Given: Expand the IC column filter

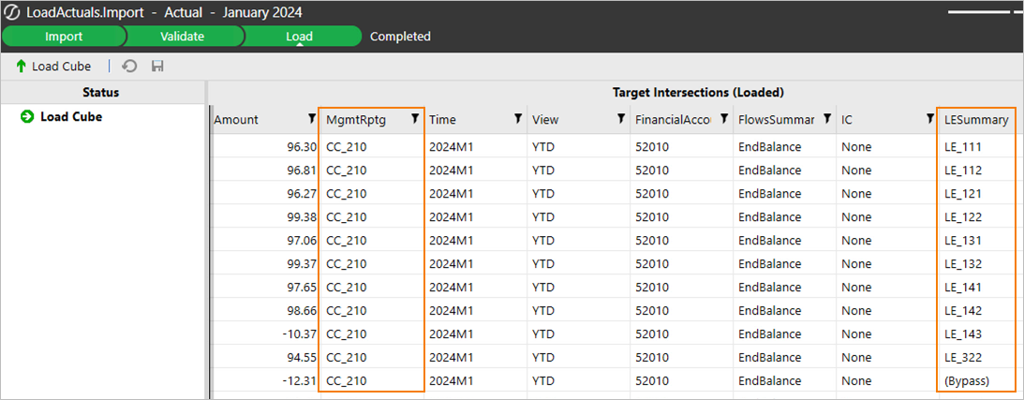Looking at the screenshot, I should [929, 119].
